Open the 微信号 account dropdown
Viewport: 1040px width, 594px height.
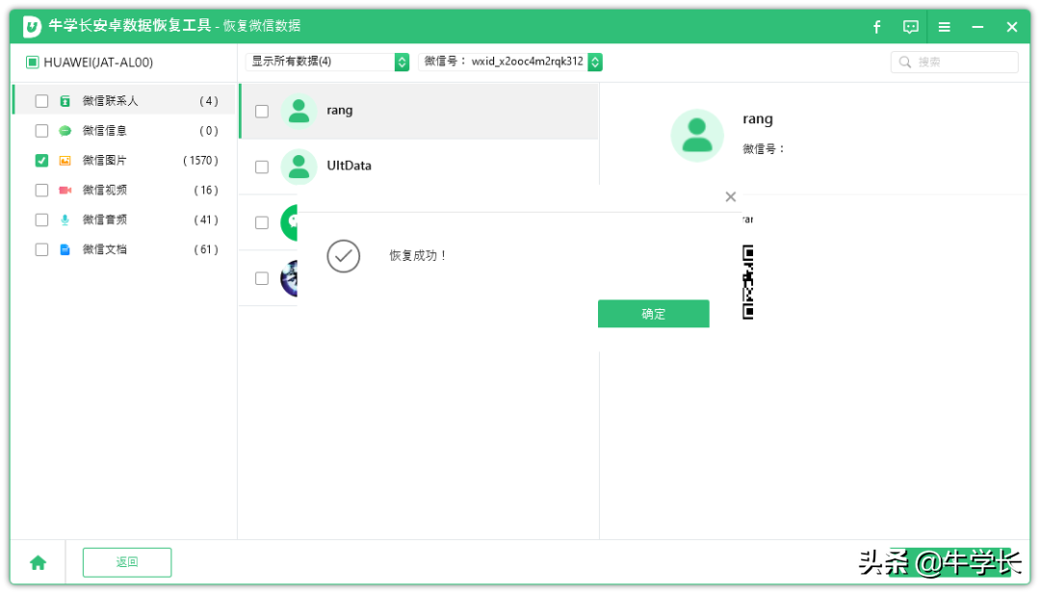[x=510, y=62]
